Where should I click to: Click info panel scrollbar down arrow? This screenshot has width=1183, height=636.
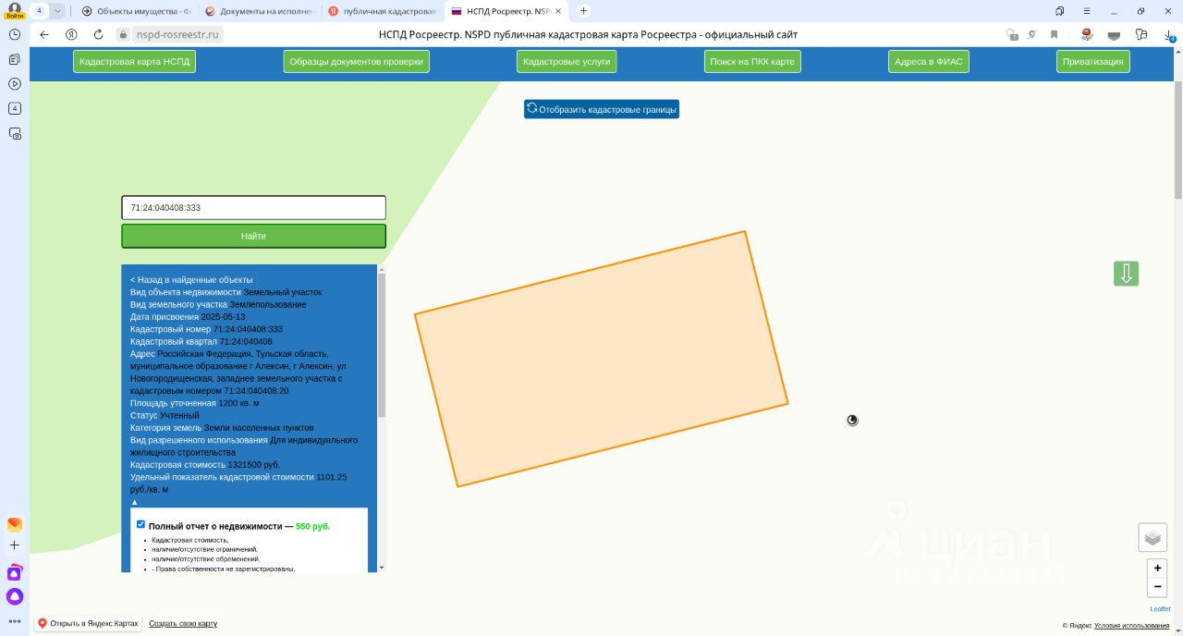pyautogui.click(x=382, y=568)
